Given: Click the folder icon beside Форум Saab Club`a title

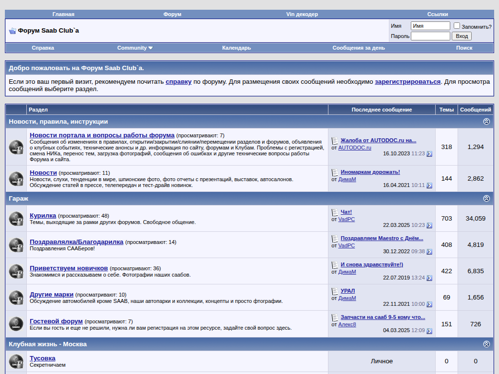Looking at the screenshot, I should [13, 31].
